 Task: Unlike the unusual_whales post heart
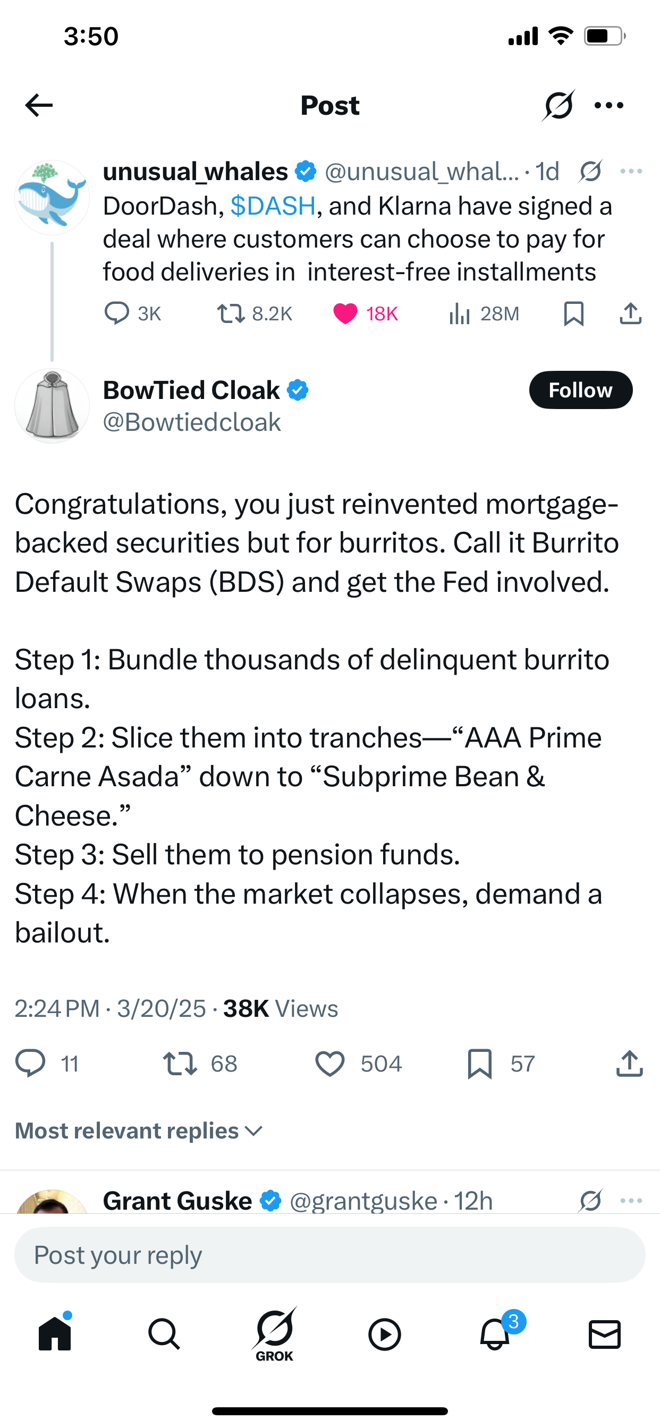tap(345, 314)
